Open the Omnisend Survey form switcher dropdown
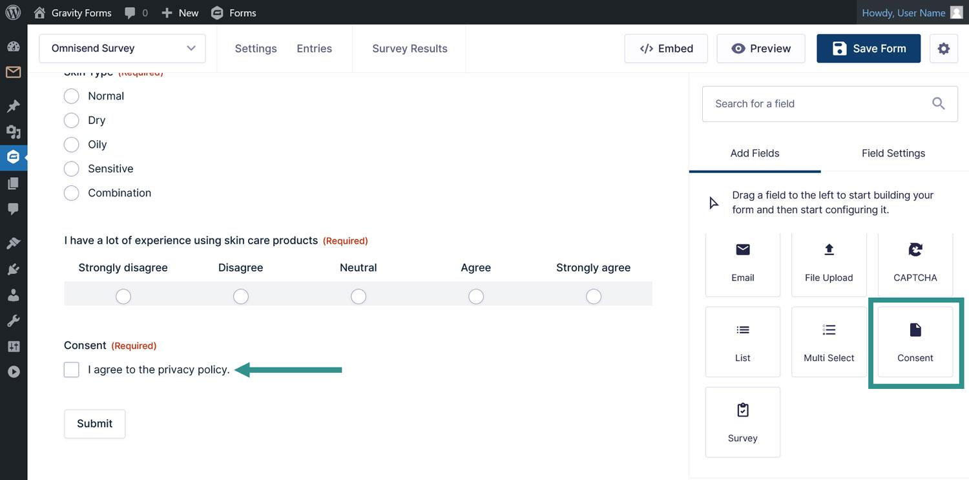Image resolution: width=969 pixels, height=480 pixels. (x=122, y=48)
